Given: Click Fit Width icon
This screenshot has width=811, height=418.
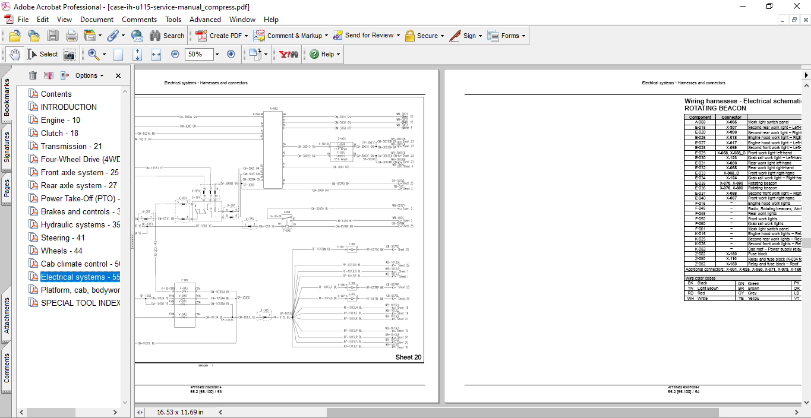Looking at the screenshot, I should 156,54.
